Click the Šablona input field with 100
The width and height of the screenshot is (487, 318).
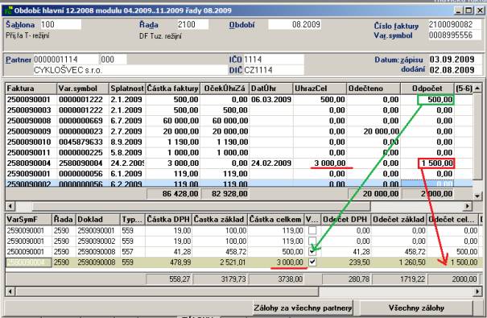(x=60, y=24)
